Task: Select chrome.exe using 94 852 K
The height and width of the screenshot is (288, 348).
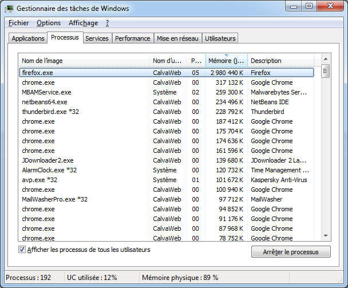Action: [167, 209]
